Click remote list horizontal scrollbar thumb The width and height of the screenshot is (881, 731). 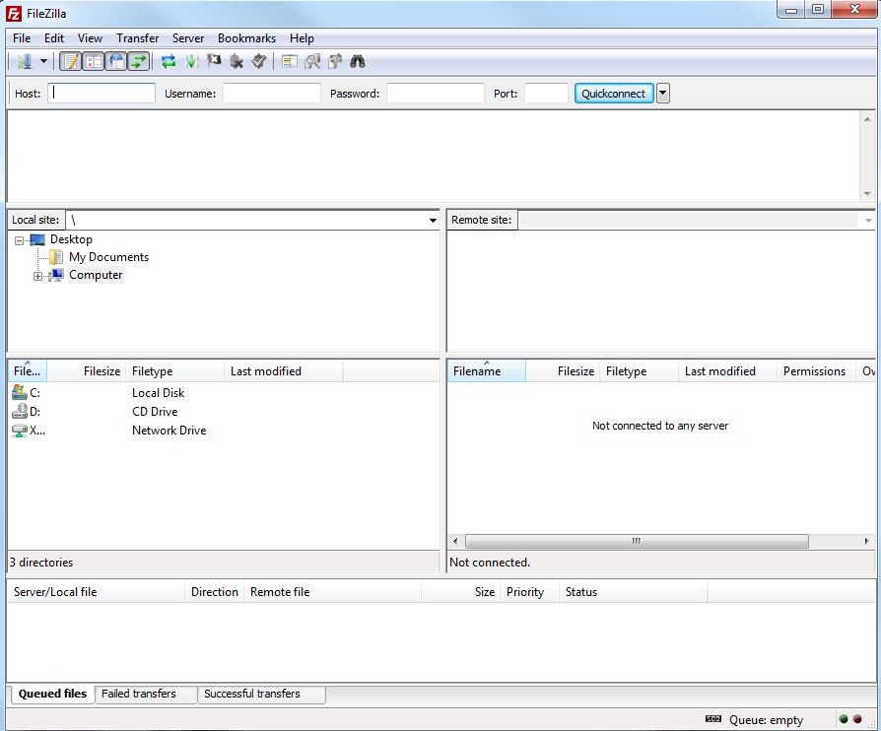tap(637, 541)
